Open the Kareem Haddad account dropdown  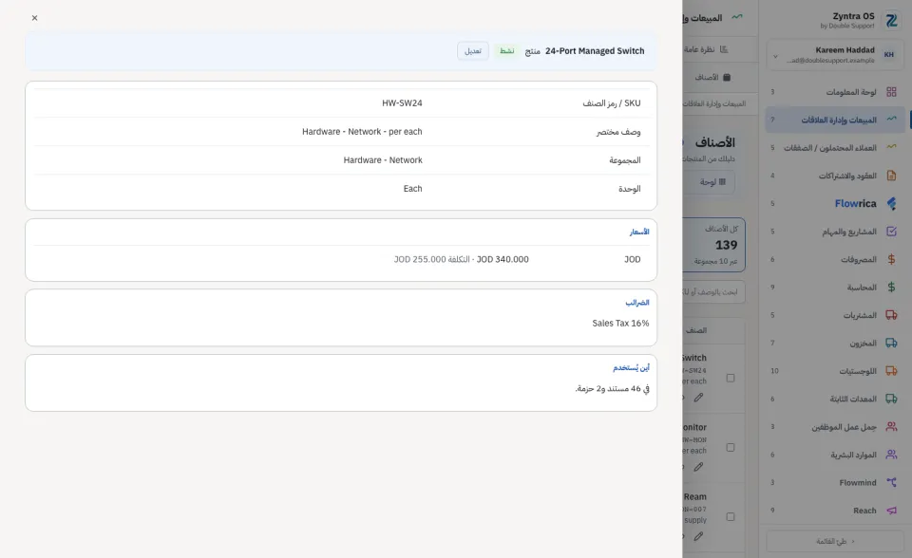click(835, 55)
